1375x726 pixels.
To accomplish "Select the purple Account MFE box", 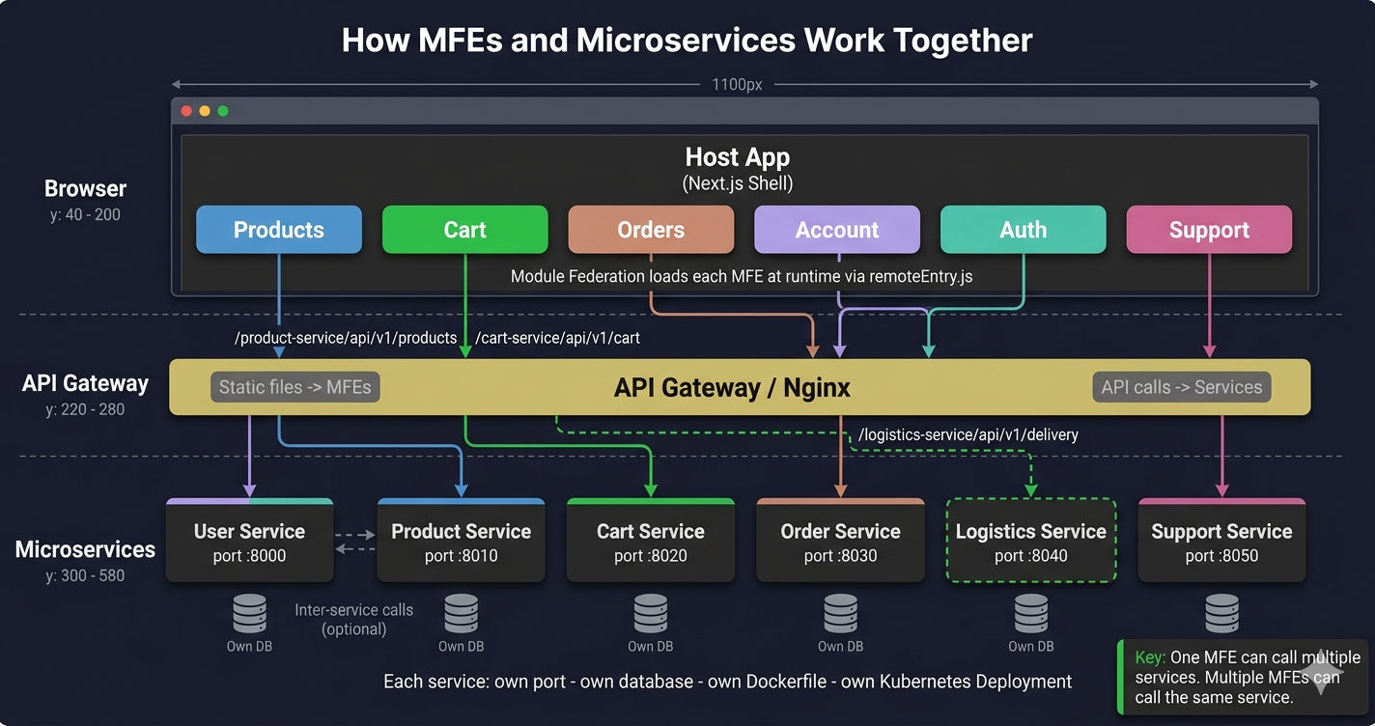I will click(x=837, y=230).
